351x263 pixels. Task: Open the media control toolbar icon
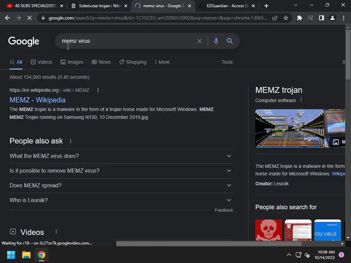(x=310, y=18)
